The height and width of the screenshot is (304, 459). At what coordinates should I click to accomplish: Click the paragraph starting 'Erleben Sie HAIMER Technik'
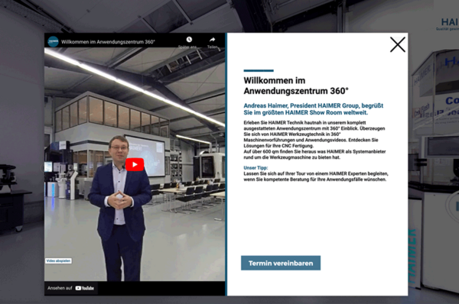click(x=314, y=140)
